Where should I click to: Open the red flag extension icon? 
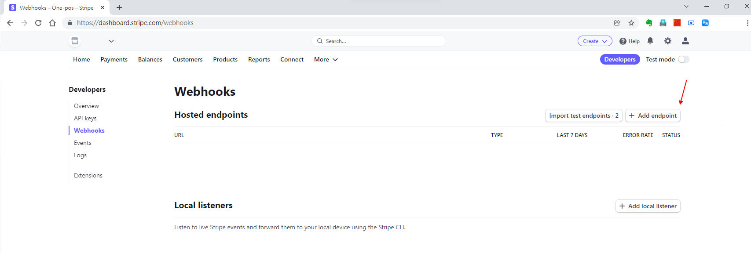[677, 23]
